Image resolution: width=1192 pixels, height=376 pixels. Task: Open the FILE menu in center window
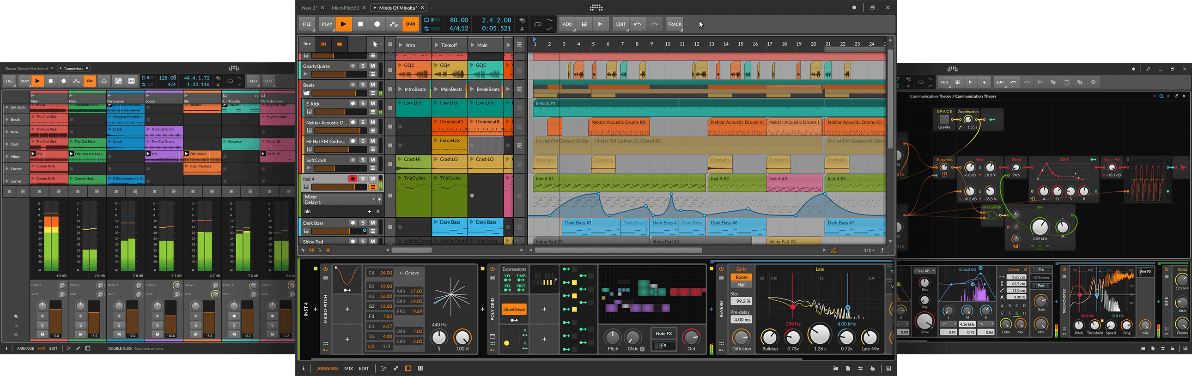point(307,24)
